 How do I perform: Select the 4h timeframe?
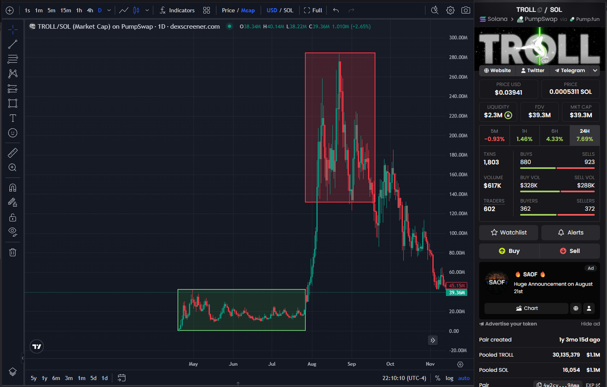(90, 10)
